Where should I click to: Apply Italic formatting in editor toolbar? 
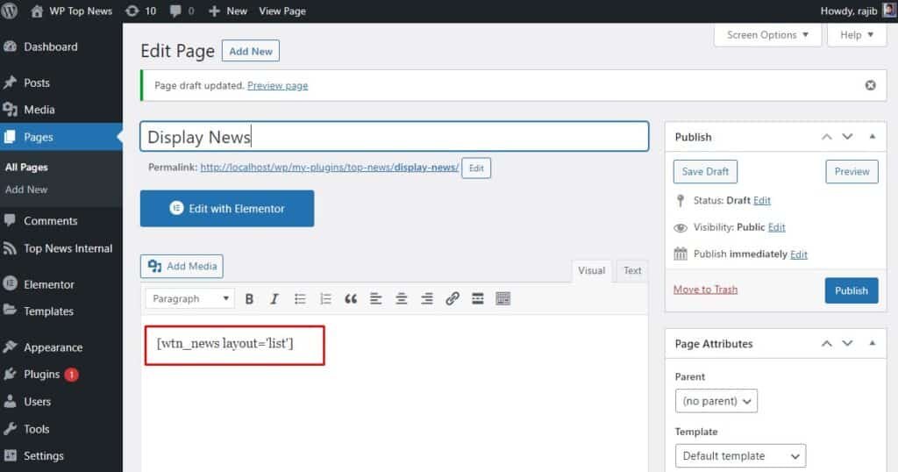pyautogui.click(x=274, y=299)
